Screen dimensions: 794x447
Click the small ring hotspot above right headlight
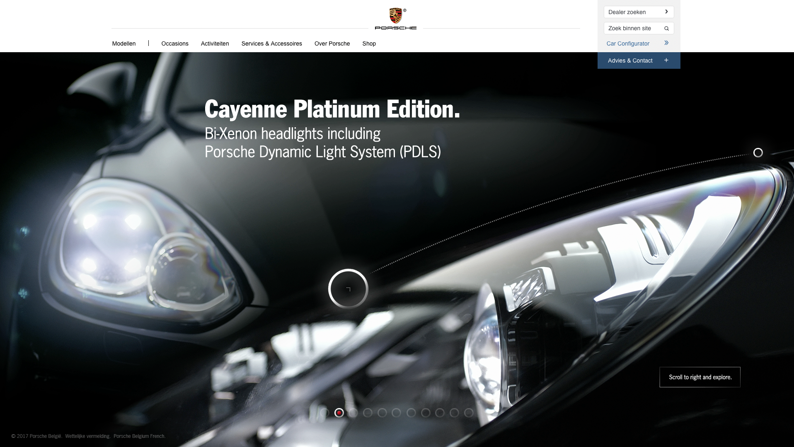[x=758, y=153]
